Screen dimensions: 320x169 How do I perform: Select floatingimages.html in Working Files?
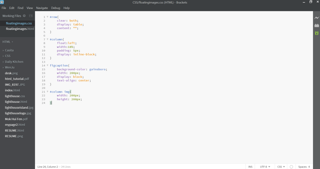pos(20,29)
